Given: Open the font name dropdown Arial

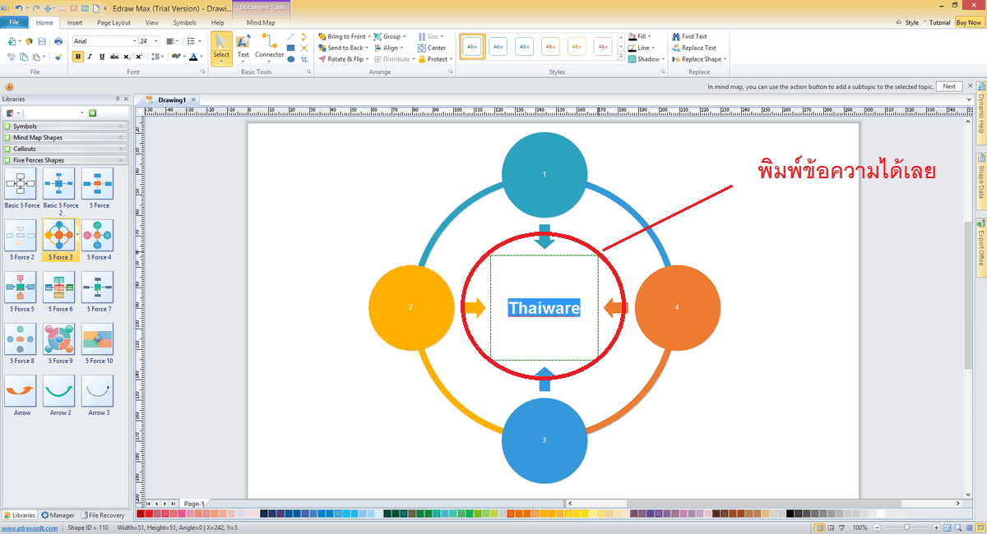Looking at the screenshot, I should pos(134,41).
